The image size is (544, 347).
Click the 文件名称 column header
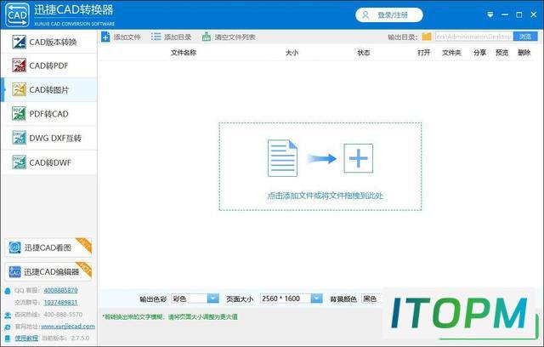point(184,53)
